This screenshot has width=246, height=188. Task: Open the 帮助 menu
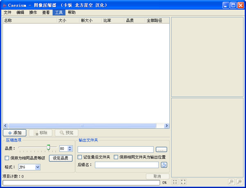point(72,13)
